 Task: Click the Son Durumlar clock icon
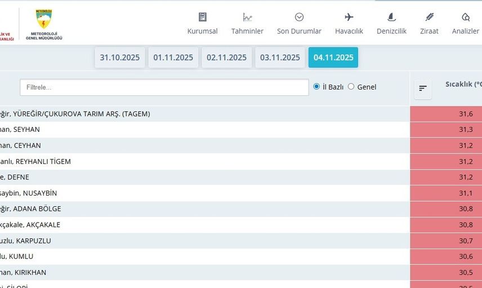[x=299, y=17]
